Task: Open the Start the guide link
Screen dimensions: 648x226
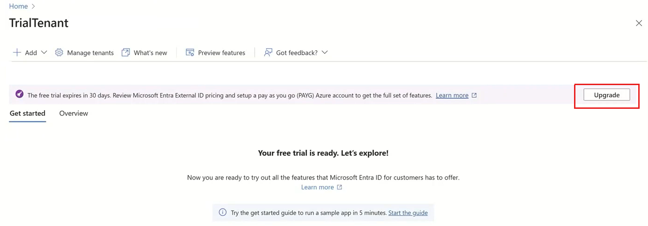Action: 408,213
